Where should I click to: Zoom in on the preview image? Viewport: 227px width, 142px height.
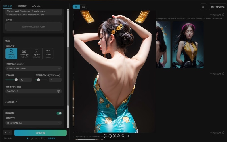123,136
